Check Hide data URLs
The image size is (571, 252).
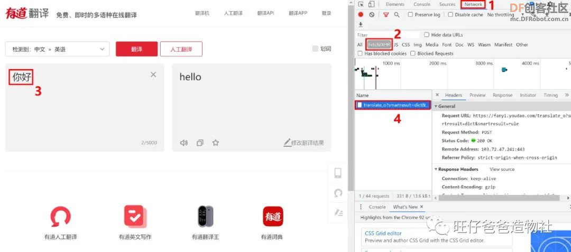[x=427, y=35]
